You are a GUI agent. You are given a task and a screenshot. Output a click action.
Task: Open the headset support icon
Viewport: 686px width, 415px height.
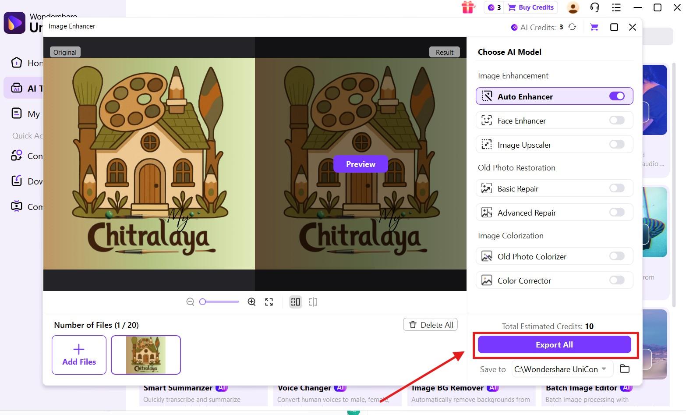[594, 7]
